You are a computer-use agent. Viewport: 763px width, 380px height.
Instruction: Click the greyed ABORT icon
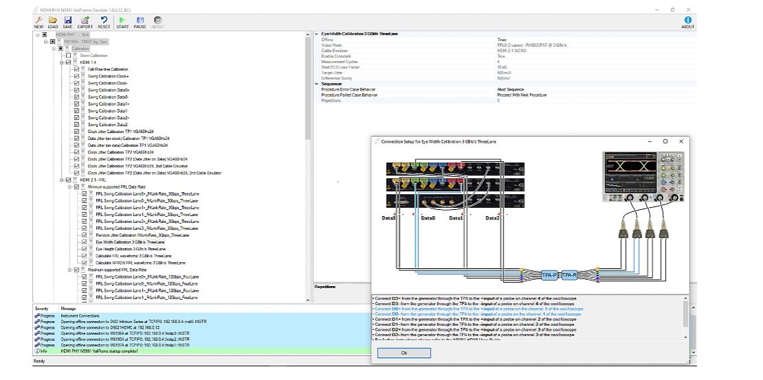[158, 20]
